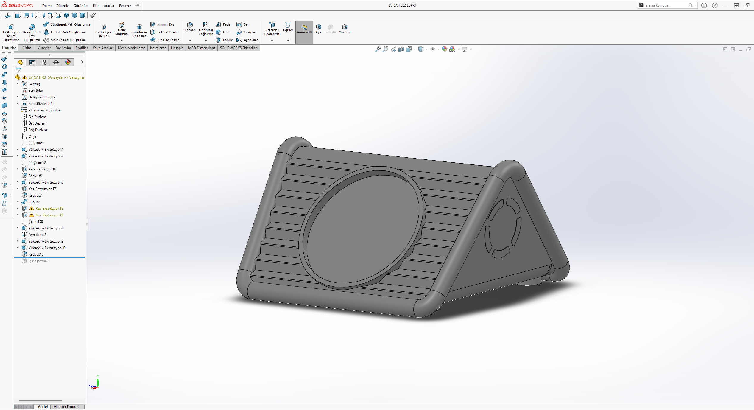
Task: Select Döndürme ile Kesme tool
Action: [x=139, y=31]
